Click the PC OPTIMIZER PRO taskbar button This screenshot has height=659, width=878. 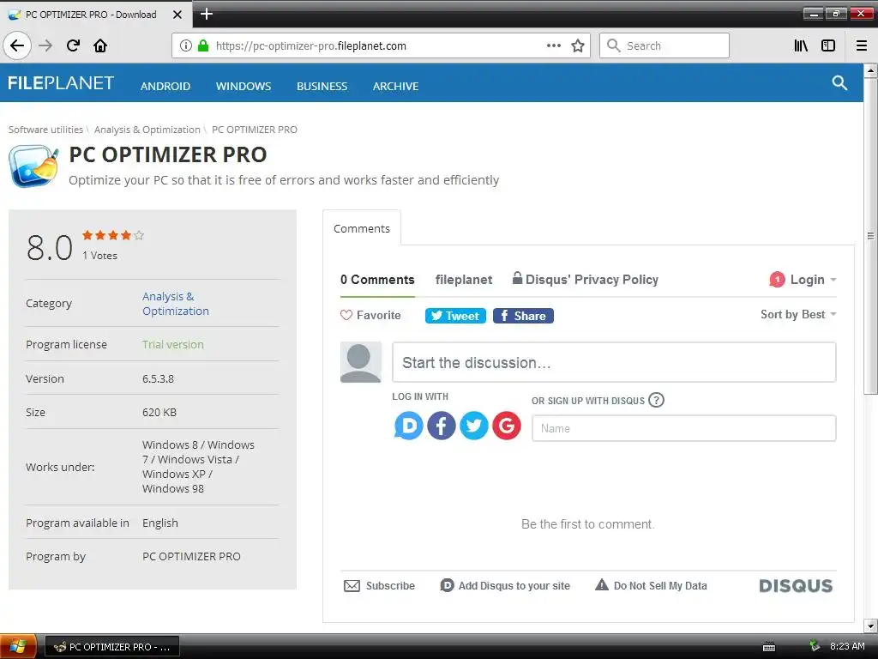[x=112, y=647]
